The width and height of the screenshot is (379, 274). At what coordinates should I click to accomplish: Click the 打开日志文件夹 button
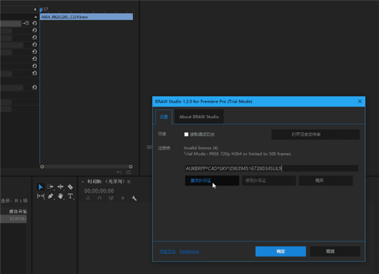pos(315,134)
